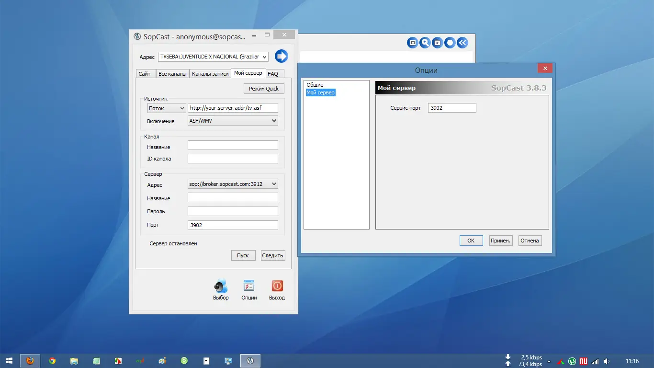654x368 pixels.
Task: Expand the server address broker.sopcast.com dropdown
Action: click(x=233, y=184)
